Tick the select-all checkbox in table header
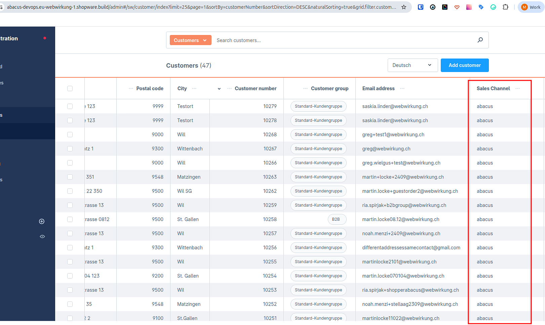This screenshot has height=325, width=545. click(x=70, y=88)
